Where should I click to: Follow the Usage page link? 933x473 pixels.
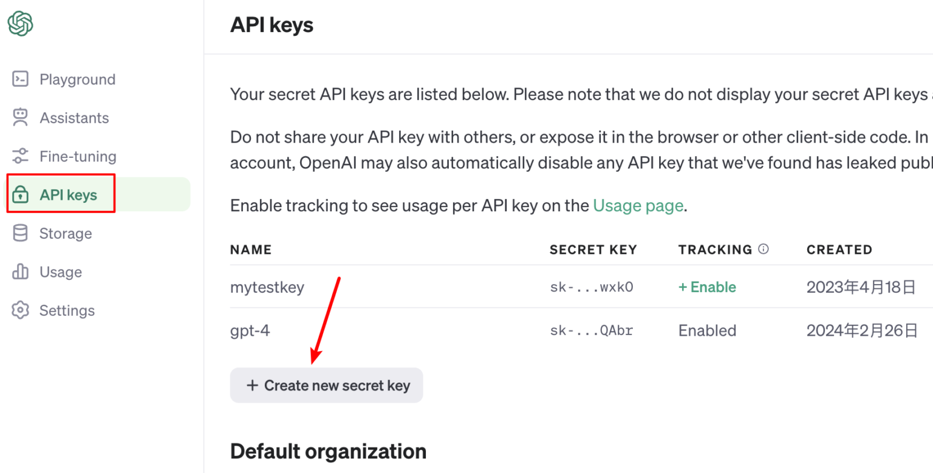point(638,206)
